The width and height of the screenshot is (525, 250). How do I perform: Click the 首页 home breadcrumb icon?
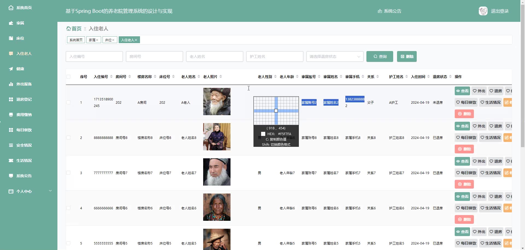69,28
